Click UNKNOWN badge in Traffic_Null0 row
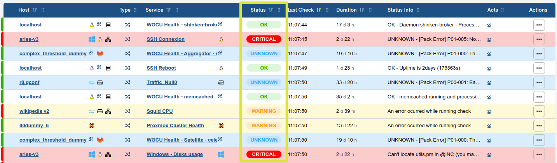 pos(264,82)
